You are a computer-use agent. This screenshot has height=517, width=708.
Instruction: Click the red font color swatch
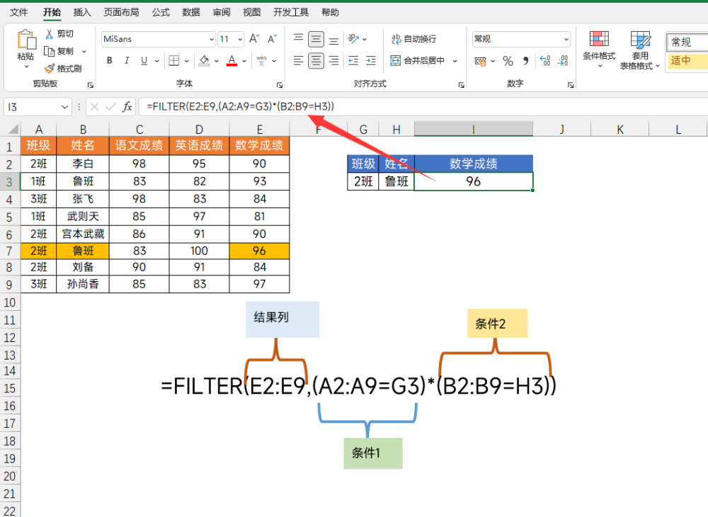click(232, 61)
